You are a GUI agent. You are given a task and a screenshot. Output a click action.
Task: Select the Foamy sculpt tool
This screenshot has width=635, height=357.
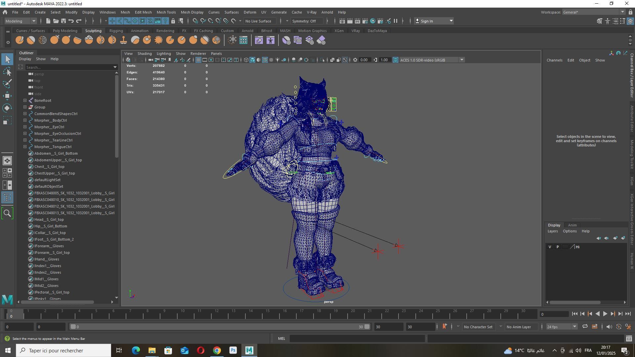[89, 40]
